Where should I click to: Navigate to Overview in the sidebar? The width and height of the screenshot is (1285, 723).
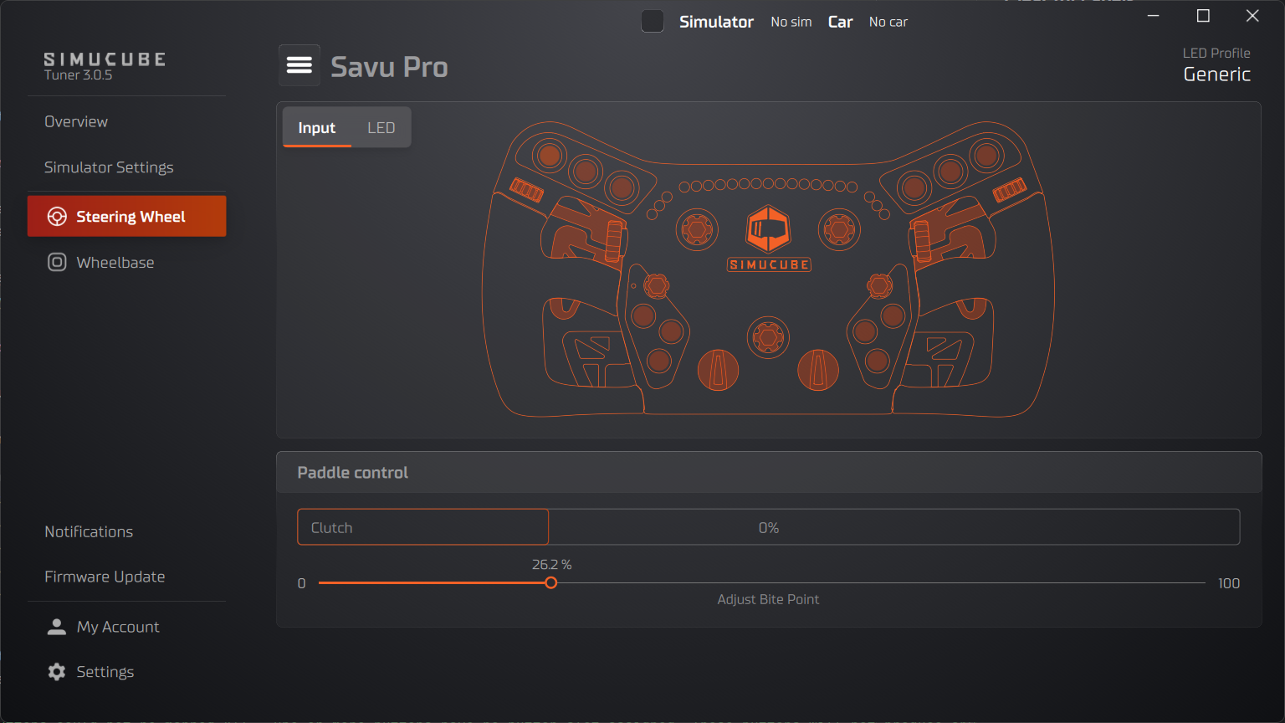coord(75,121)
